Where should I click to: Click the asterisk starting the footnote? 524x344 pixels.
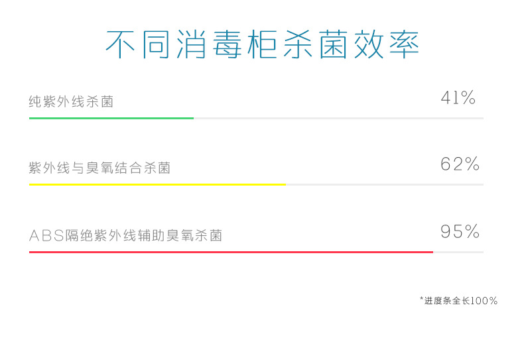point(422,300)
